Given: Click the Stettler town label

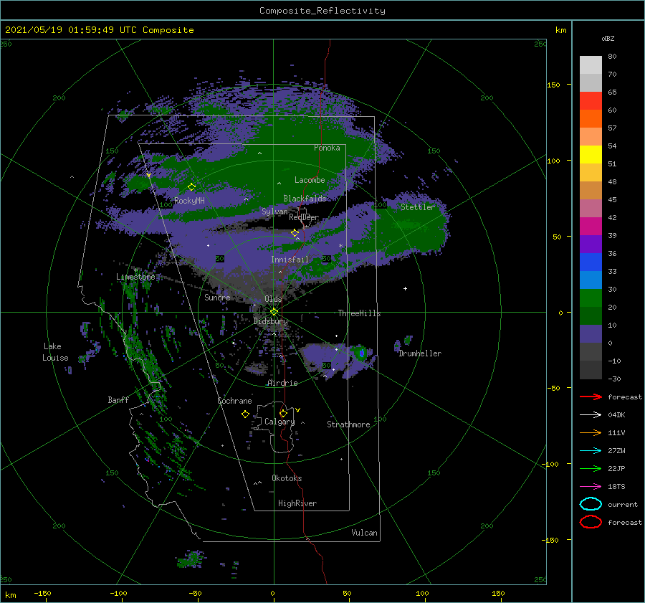Looking at the screenshot, I should coord(418,207).
